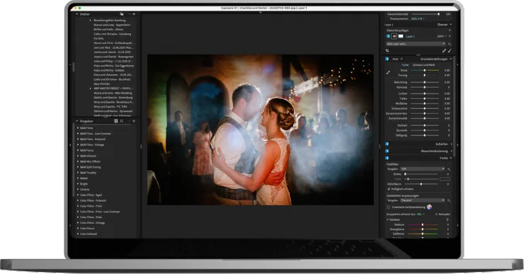
Task: Open the Layer 1 opacity 100% dropdown
Action: [x=442, y=36]
